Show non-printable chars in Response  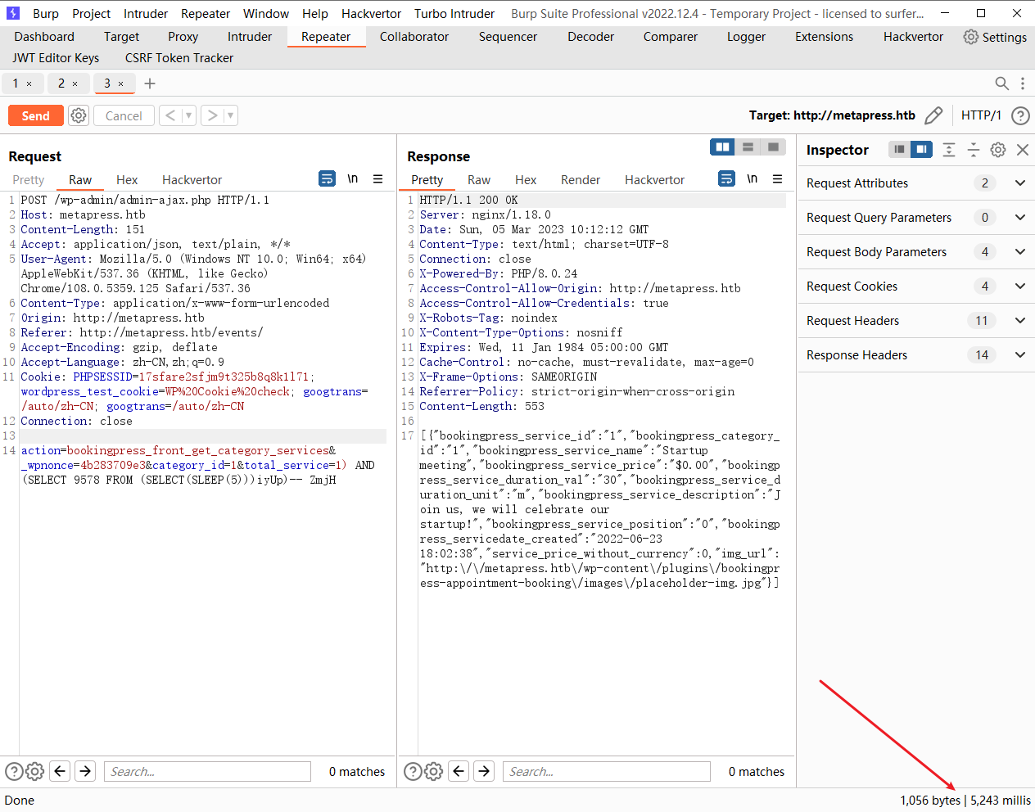coord(753,178)
